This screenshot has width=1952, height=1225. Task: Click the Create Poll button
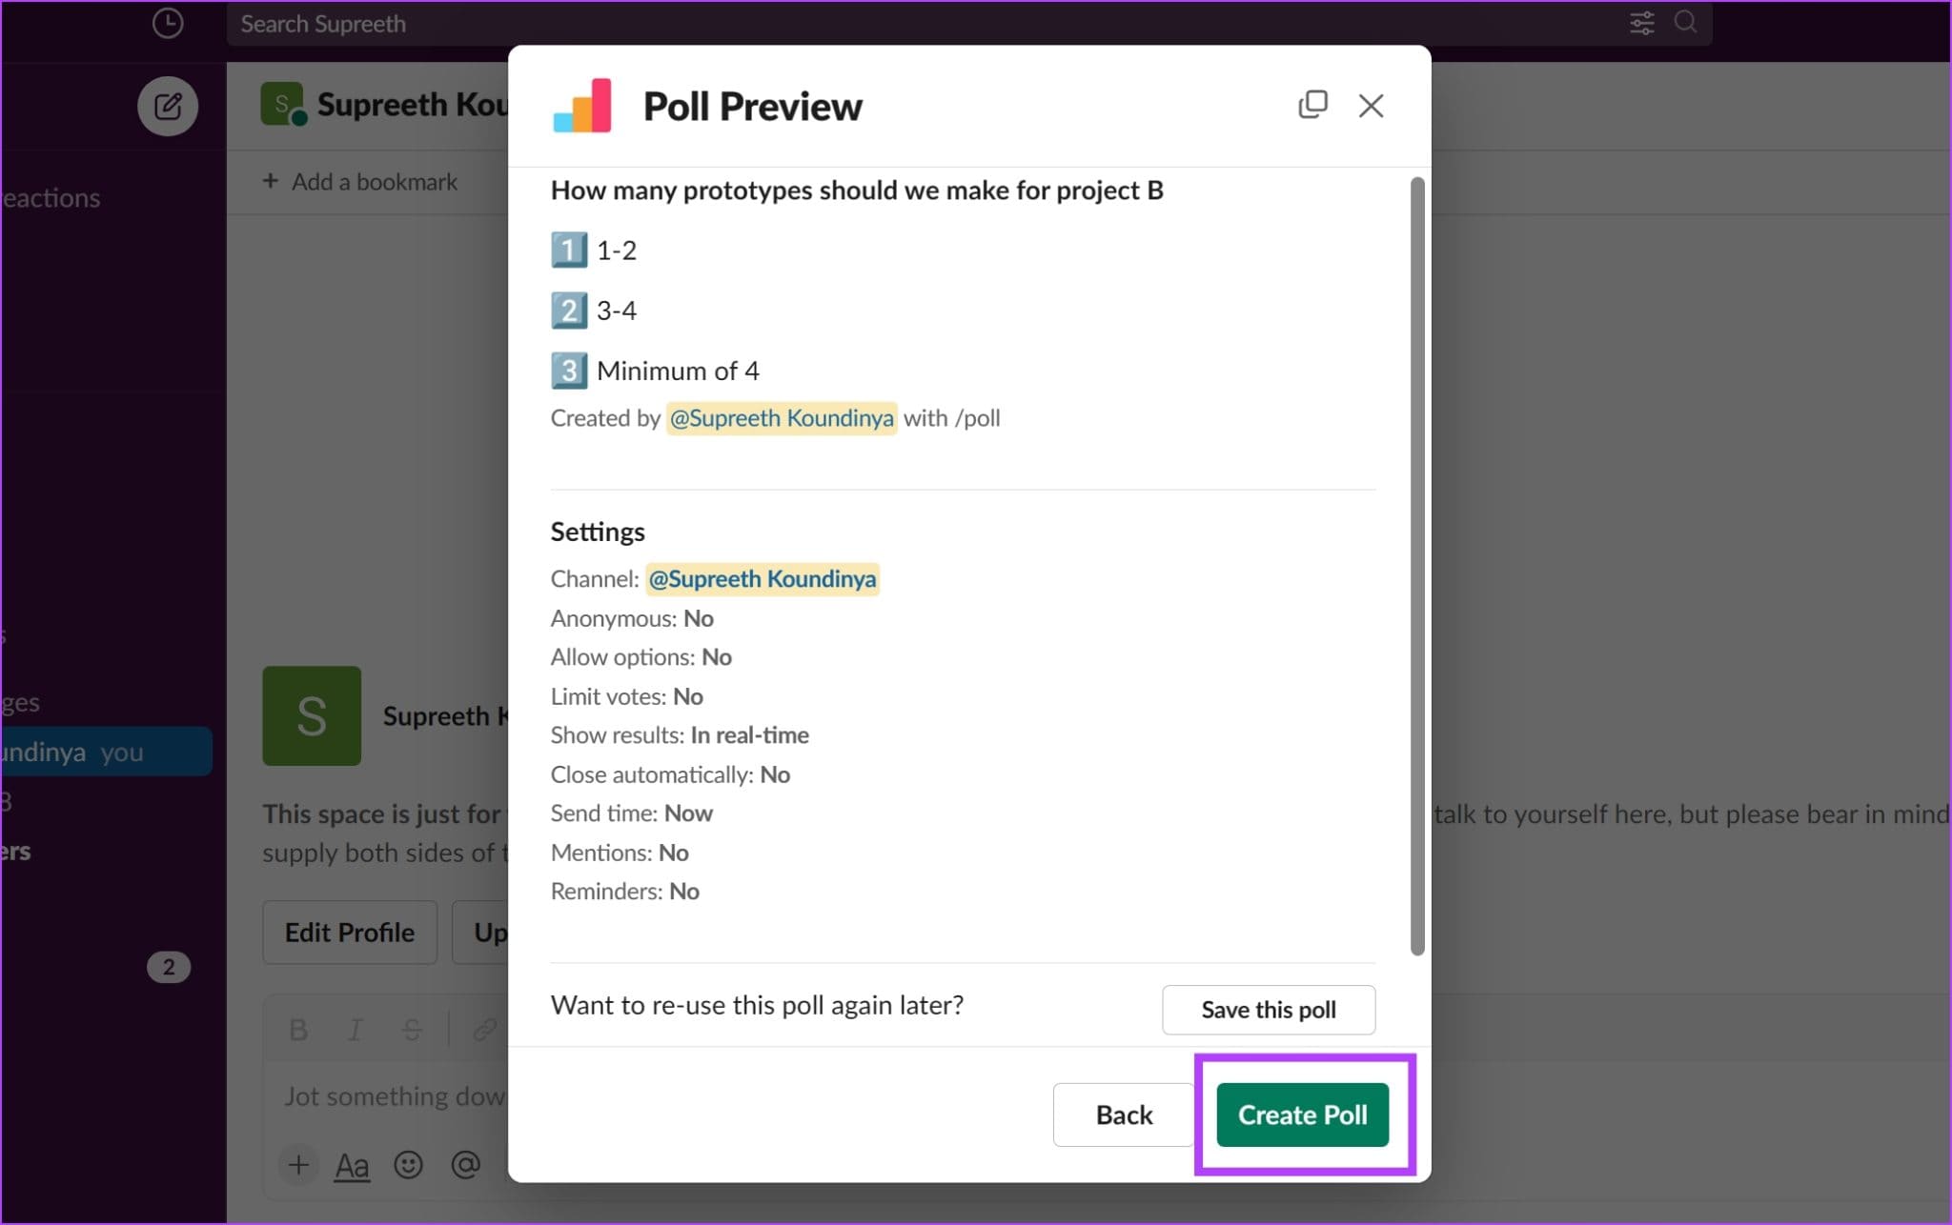pyautogui.click(x=1302, y=1115)
